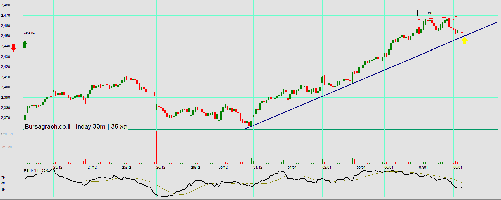Click the 31/12 date label
501x200 pixels.
(x=258, y=167)
